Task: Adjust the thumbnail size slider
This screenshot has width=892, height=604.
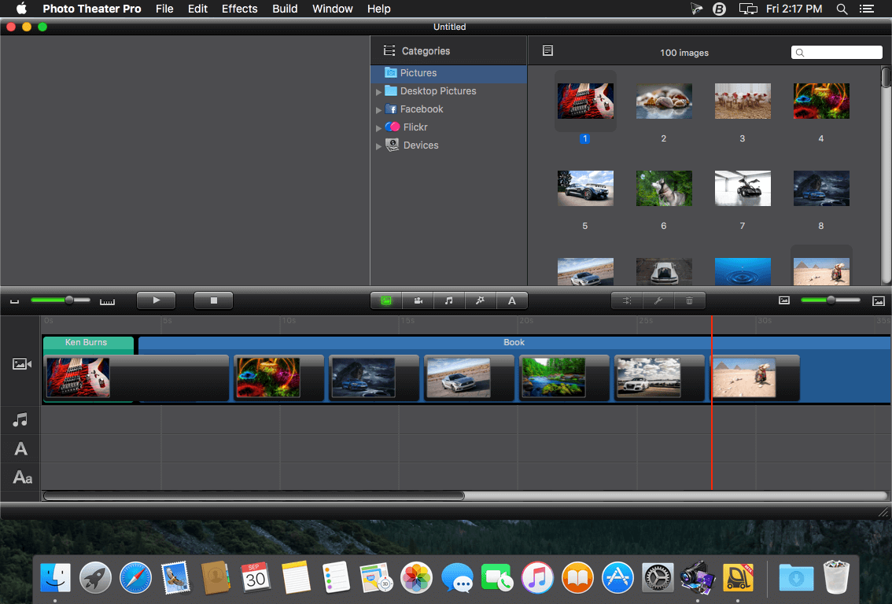Action: click(831, 300)
